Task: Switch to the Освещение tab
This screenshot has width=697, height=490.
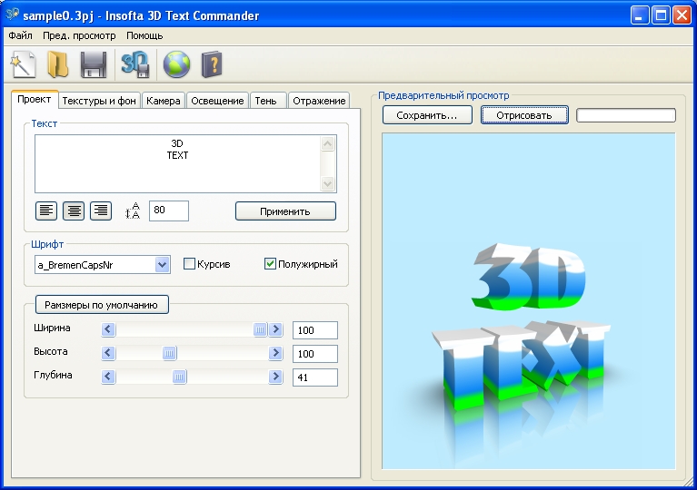Action: point(217,101)
